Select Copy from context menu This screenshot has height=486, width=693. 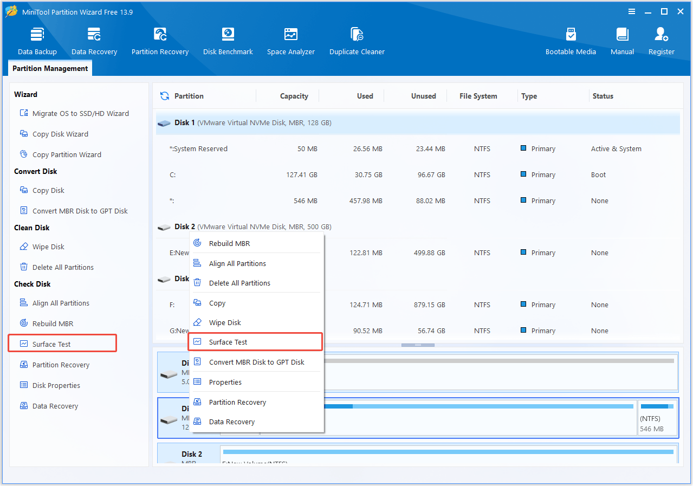pos(256,303)
